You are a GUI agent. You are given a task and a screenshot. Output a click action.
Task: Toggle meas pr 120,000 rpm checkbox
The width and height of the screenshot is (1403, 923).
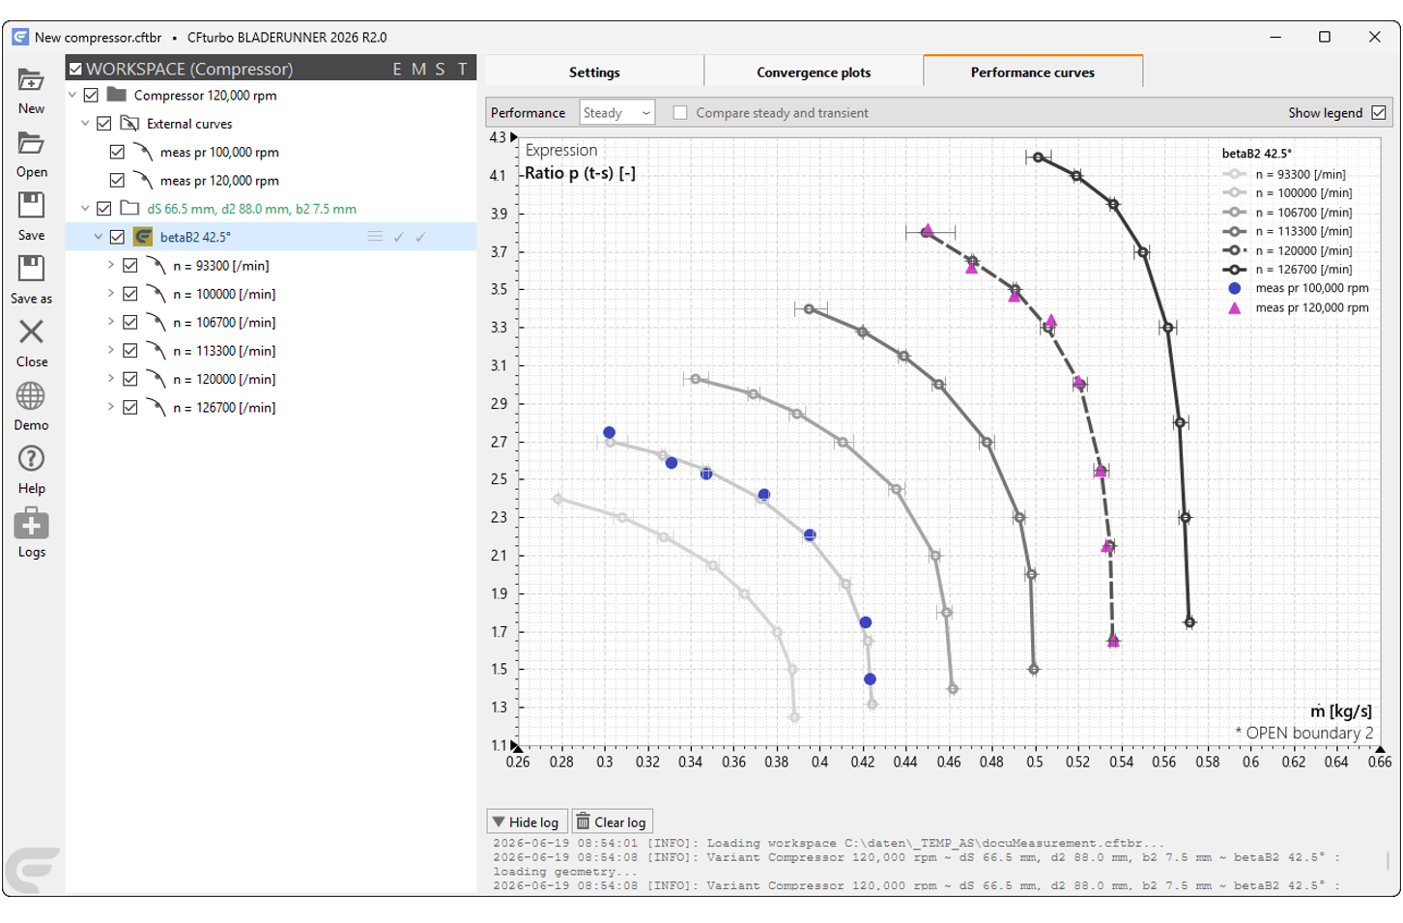coord(117,180)
